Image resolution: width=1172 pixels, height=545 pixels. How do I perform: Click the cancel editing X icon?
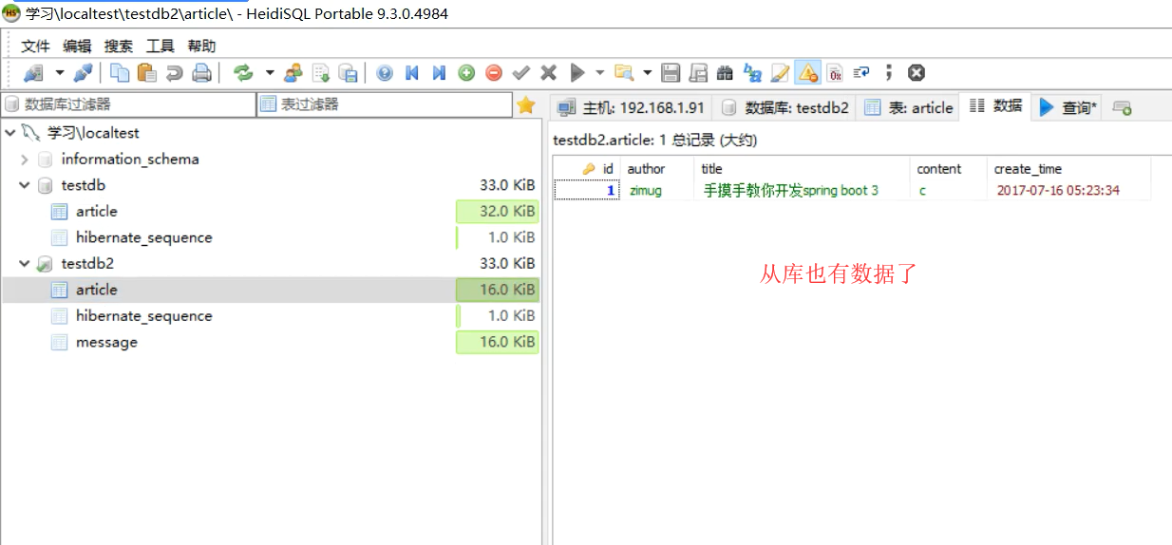548,73
